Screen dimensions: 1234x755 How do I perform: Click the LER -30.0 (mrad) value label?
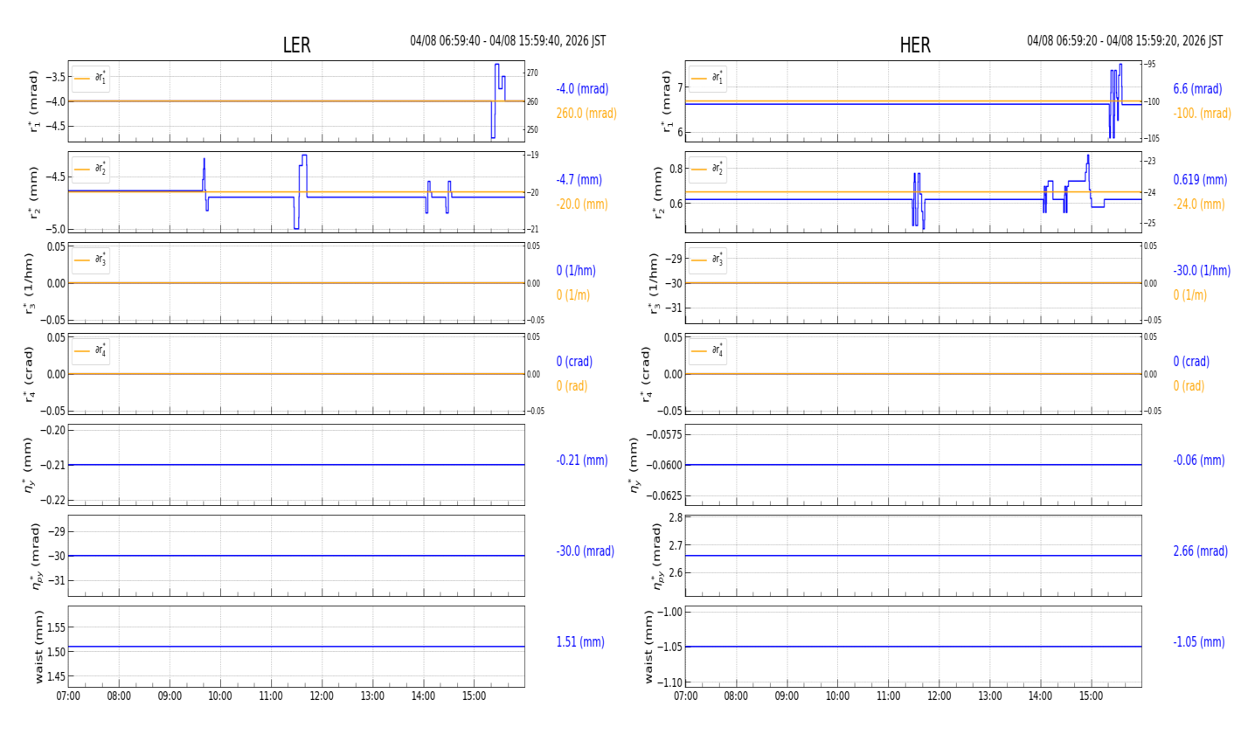(585, 551)
